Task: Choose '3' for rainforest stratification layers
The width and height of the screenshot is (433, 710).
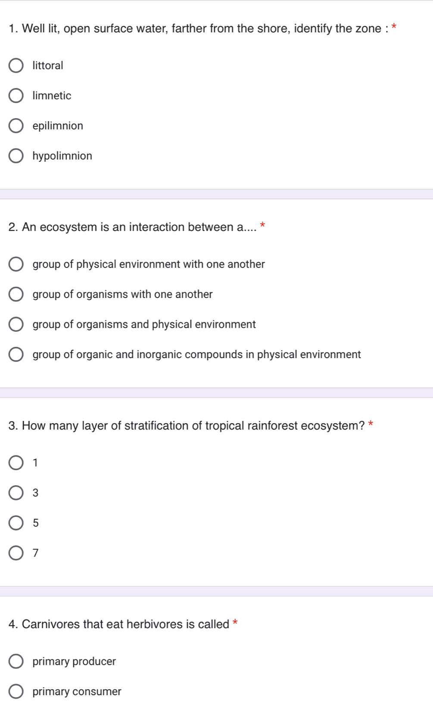Action: pyautogui.click(x=16, y=493)
